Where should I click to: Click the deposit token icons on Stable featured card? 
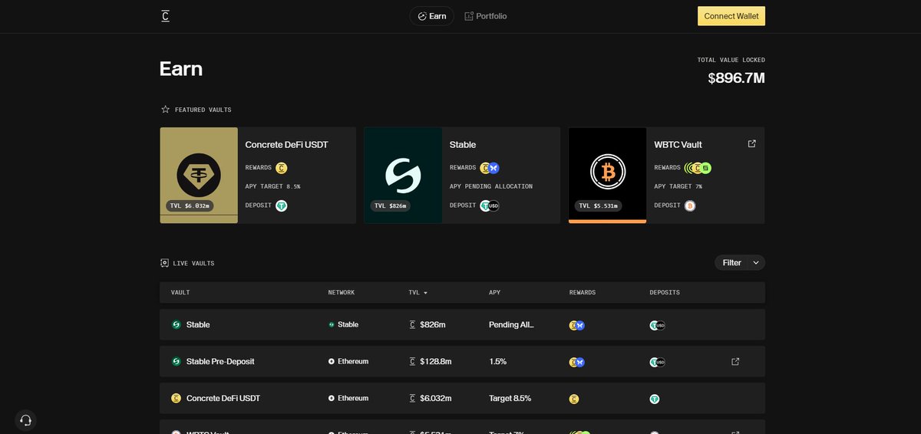pos(490,205)
